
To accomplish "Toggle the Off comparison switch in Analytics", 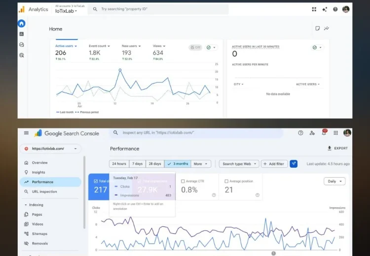I will [195, 47].
